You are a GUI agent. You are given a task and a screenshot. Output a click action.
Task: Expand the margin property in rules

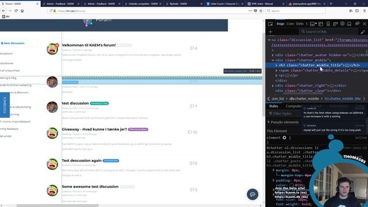pyautogui.click(x=274, y=170)
